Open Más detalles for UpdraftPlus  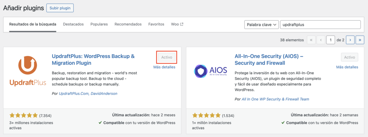click(164, 67)
